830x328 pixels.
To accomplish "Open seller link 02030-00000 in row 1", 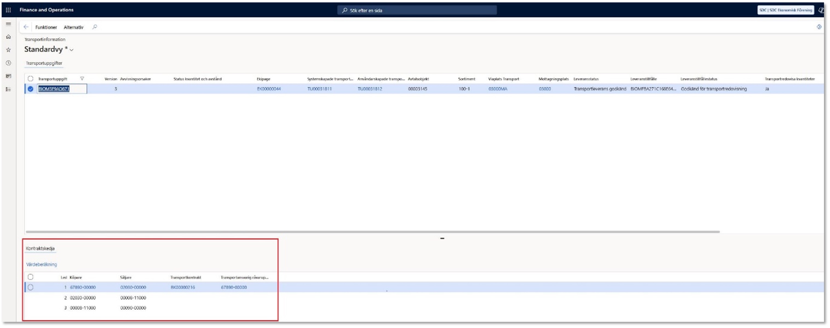I will (133, 288).
